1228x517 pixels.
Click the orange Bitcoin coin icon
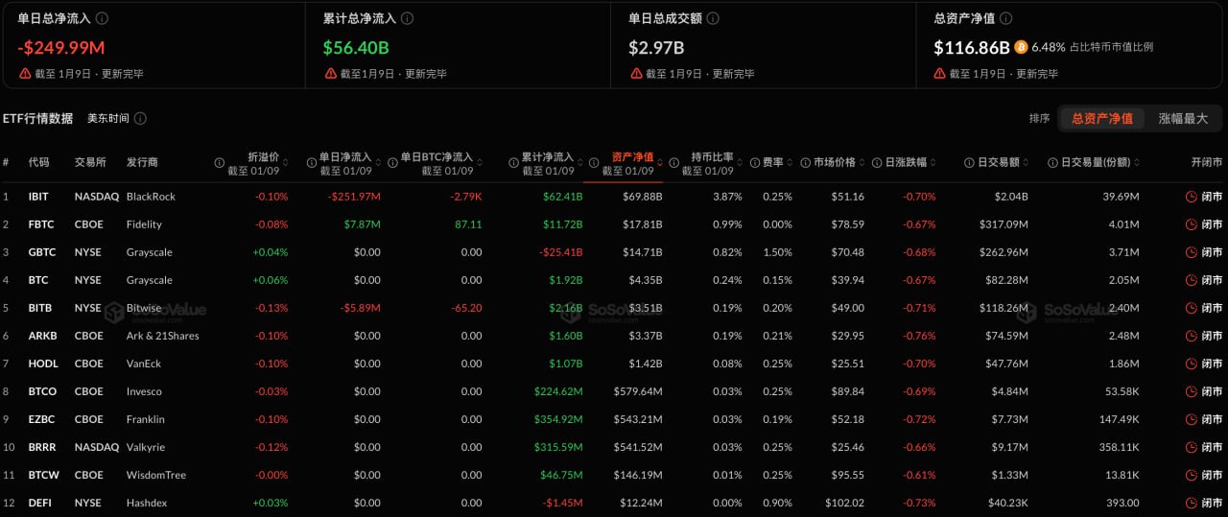click(1021, 47)
